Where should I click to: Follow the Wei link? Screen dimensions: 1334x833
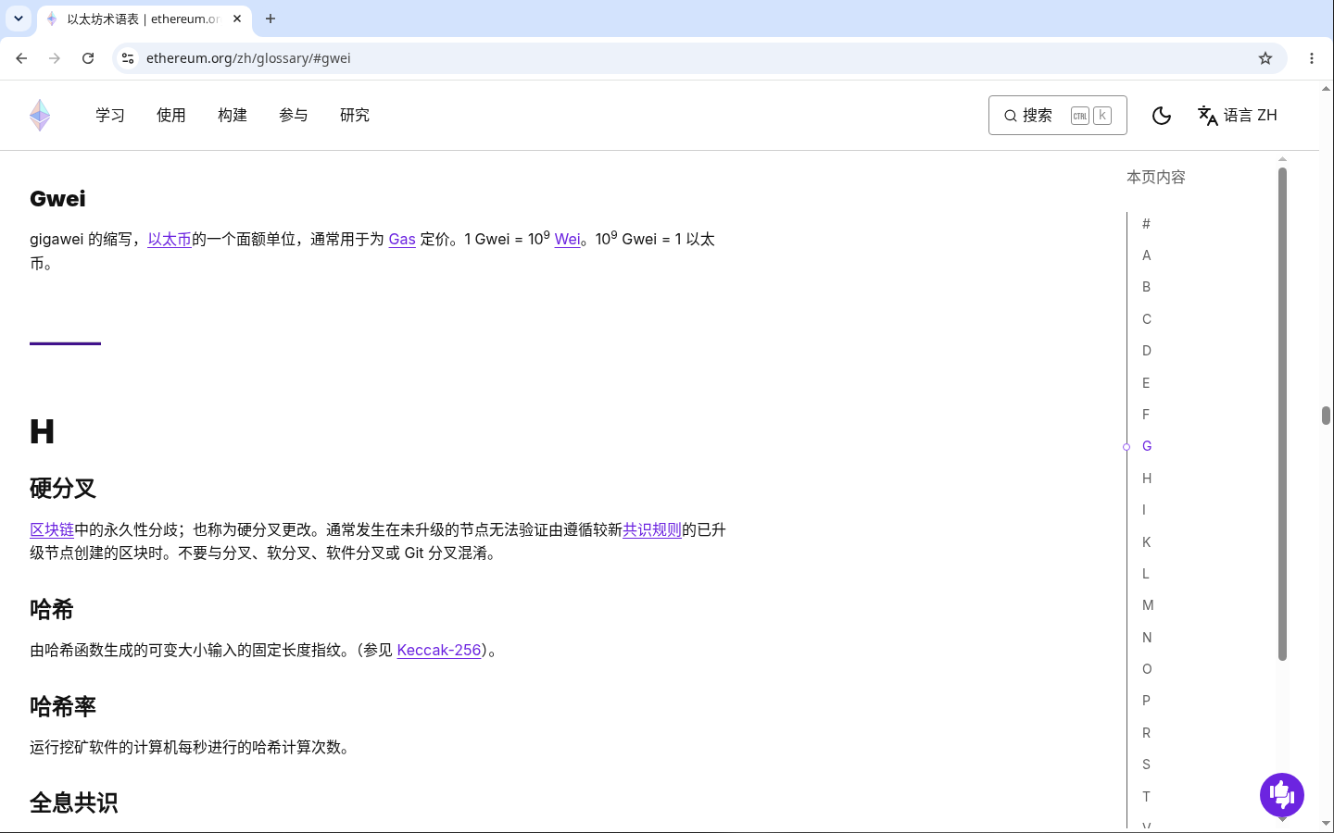point(567,240)
